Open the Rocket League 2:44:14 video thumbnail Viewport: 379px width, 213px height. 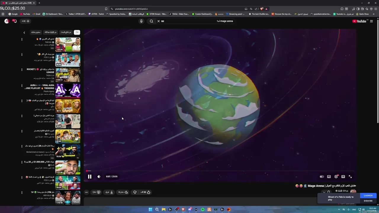click(x=68, y=75)
